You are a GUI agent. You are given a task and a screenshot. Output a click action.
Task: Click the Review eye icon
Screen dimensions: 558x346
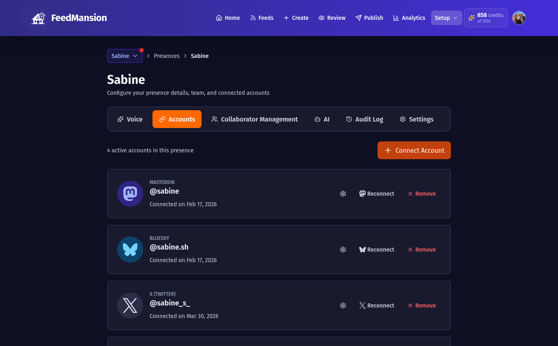pos(322,18)
